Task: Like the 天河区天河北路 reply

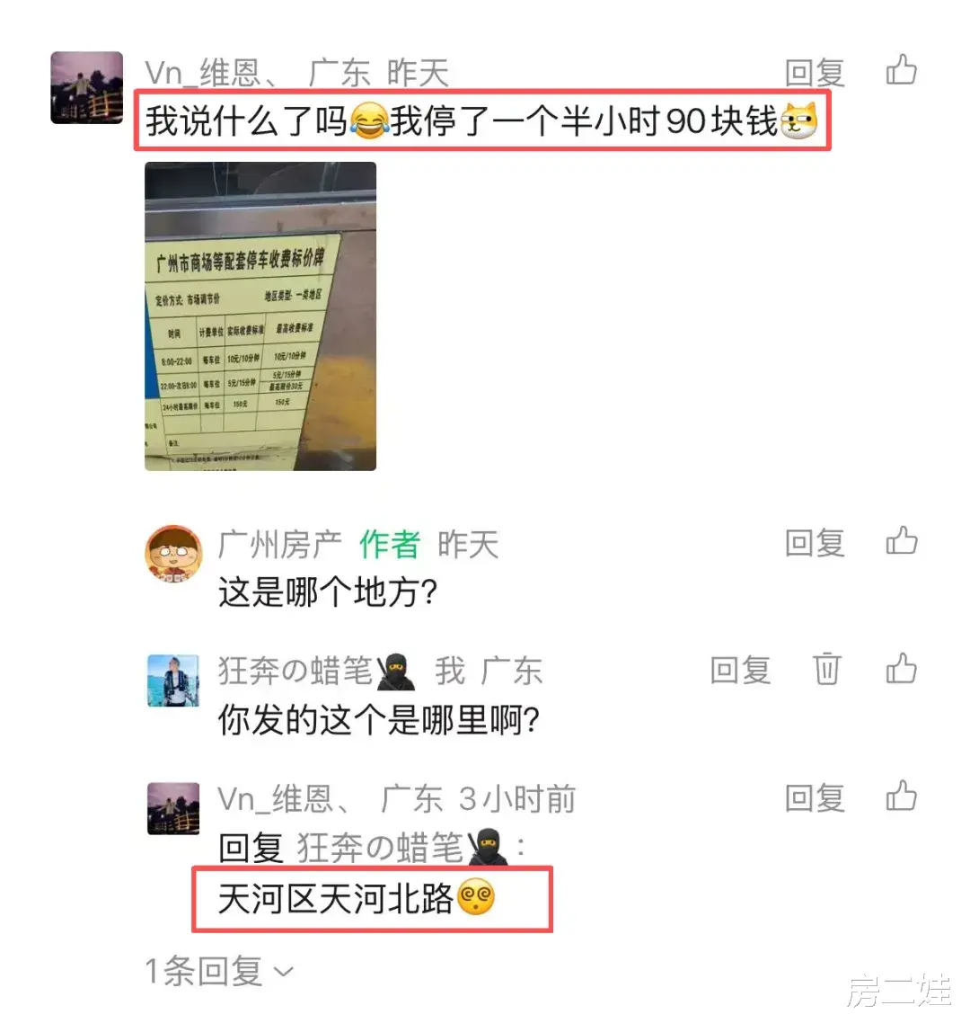Action: point(901,796)
